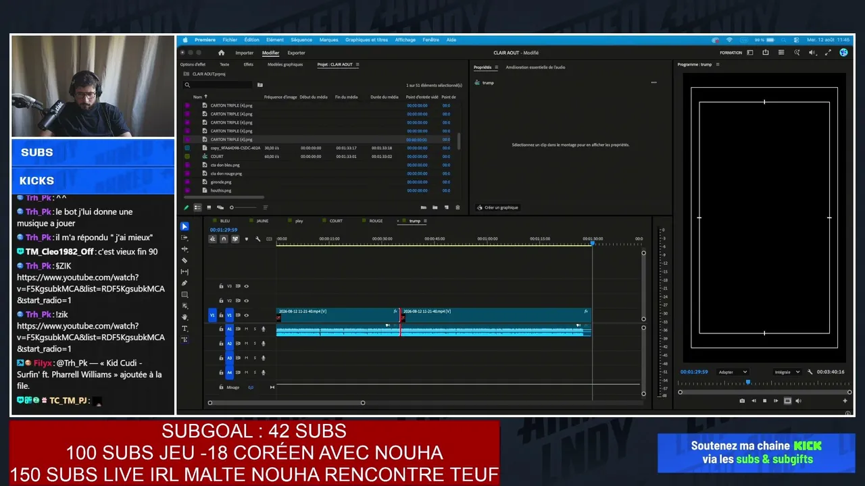Open the Home screen icon
Screen dimensions: 865x486
[221, 53]
